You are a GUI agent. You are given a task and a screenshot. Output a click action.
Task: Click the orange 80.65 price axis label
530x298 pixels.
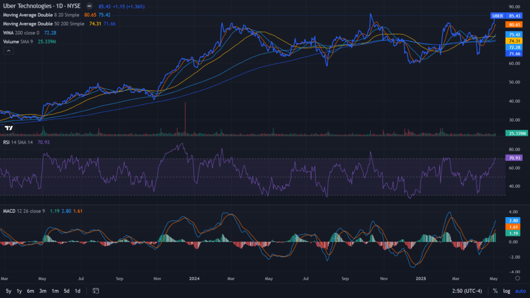pyautogui.click(x=514, y=25)
